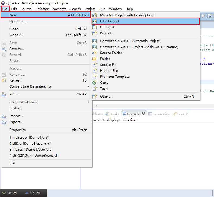Click the Convert to C/C++ Project Nature icon
The image size is (214, 197).
[x=94, y=47]
